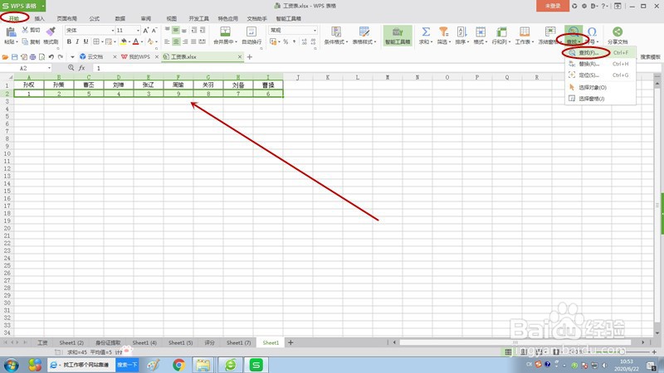
Task: Click the Freeze Panes (冻结窗格) icon
Action: (x=550, y=31)
